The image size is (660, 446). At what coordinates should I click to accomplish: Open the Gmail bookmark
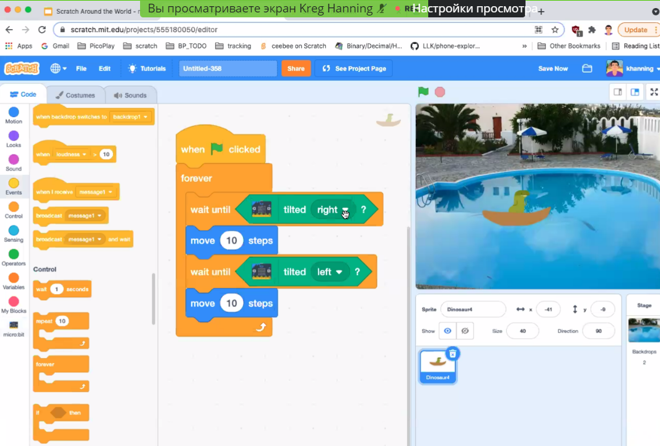pyautogui.click(x=55, y=46)
